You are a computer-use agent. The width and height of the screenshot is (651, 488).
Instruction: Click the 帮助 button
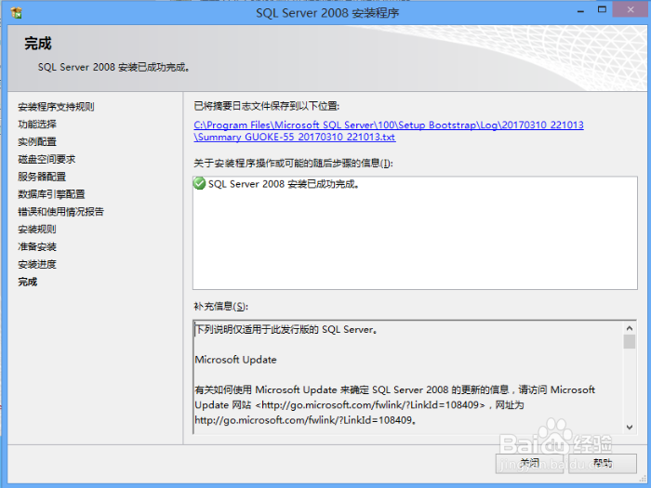(603, 463)
